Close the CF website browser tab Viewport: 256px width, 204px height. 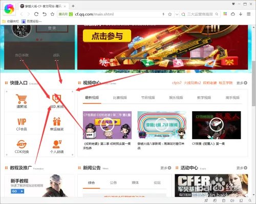pos(65,6)
